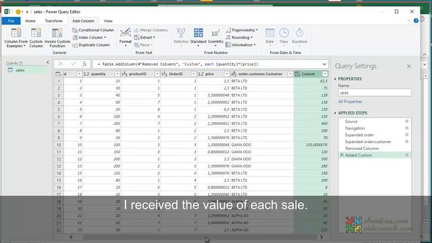Open the Information menu
Image resolution: width=432 pixels, height=243 pixels.
pyautogui.click(x=240, y=45)
